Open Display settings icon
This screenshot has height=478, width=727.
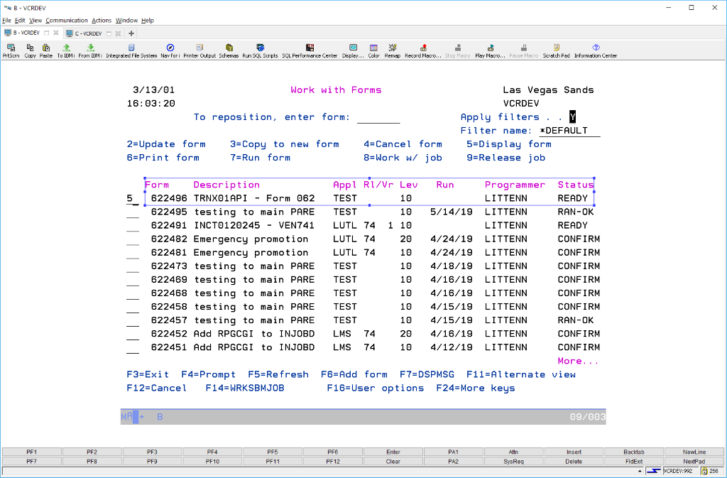(353, 50)
